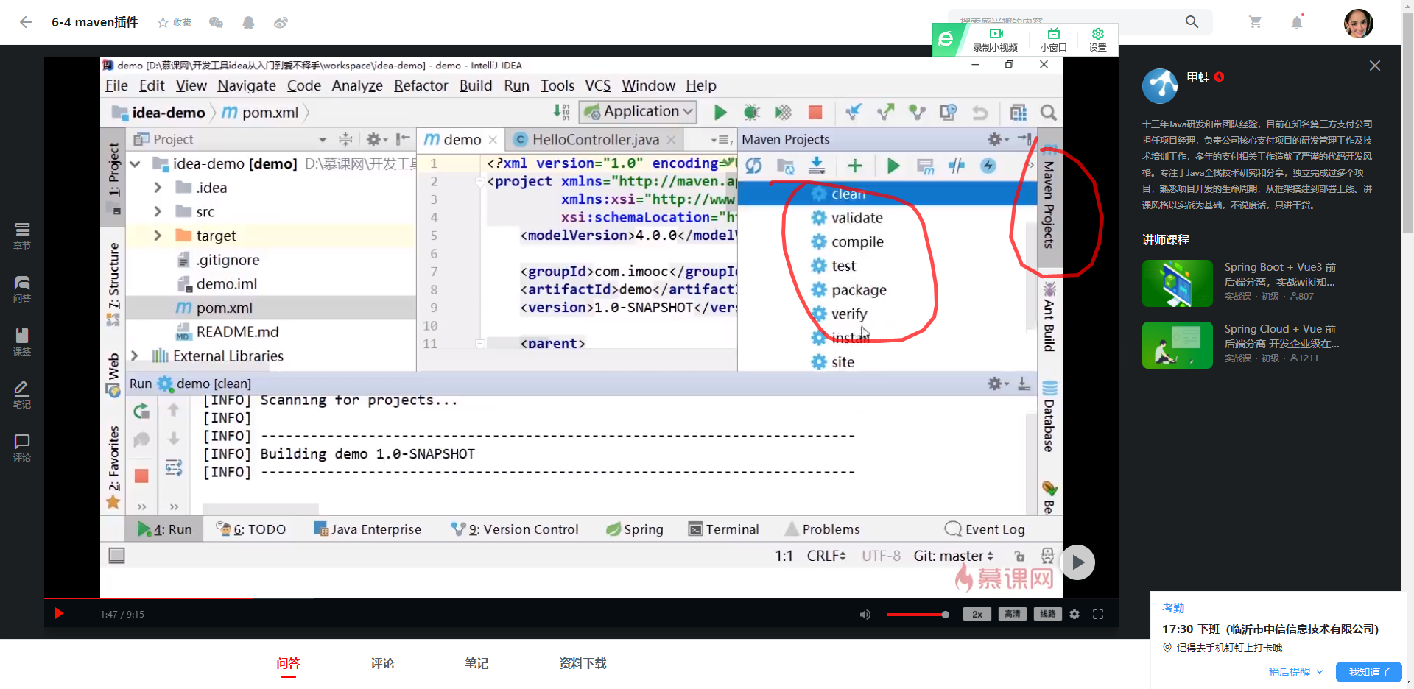1414x689 pixels.
Task: Open the Project Structure icon in the toolbar
Action: click(x=1019, y=113)
